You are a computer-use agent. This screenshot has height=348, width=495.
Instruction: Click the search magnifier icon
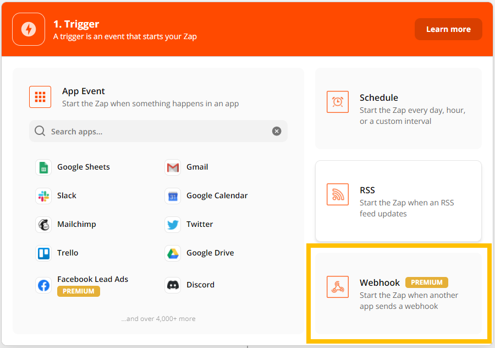[40, 131]
